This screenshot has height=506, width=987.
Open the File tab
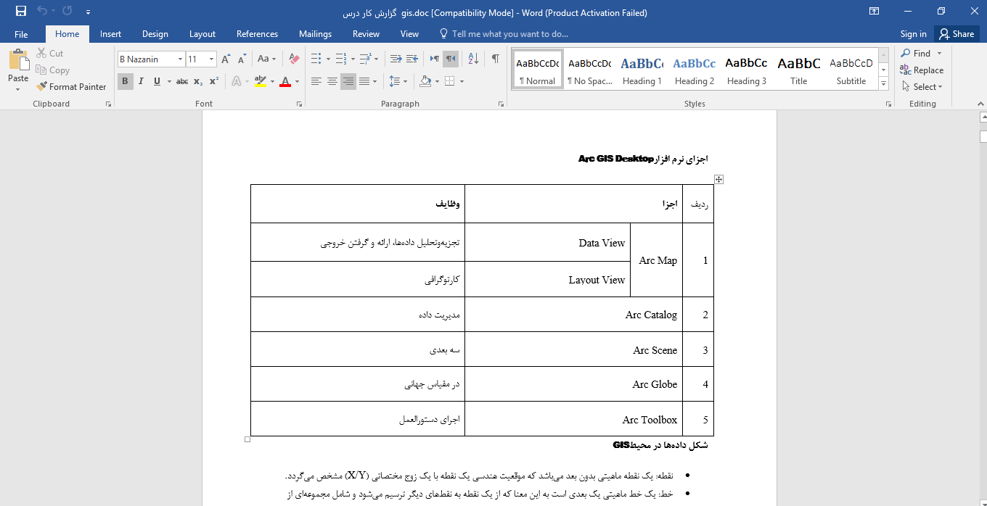(x=21, y=33)
